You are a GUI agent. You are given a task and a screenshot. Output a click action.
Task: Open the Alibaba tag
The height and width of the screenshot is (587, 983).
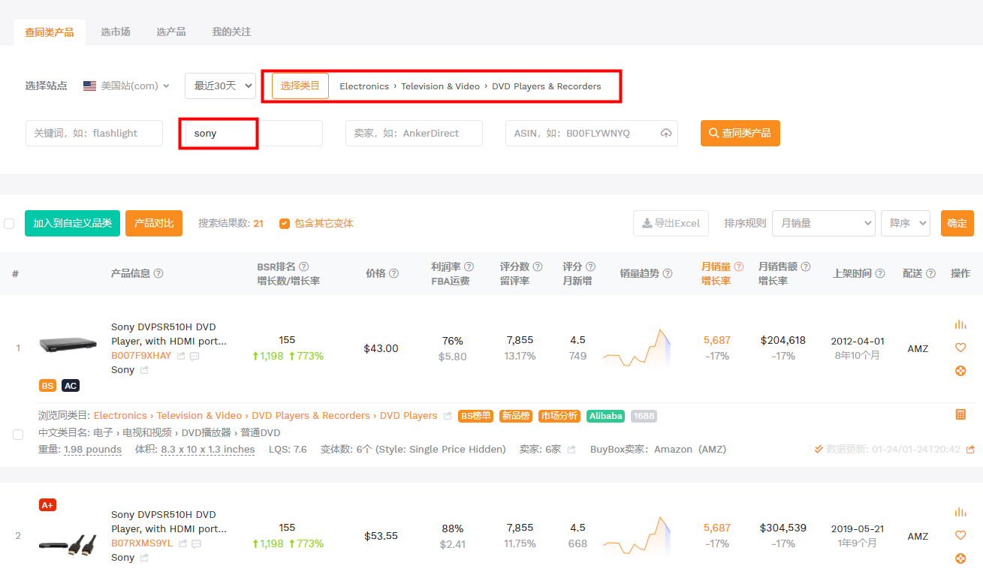(605, 416)
